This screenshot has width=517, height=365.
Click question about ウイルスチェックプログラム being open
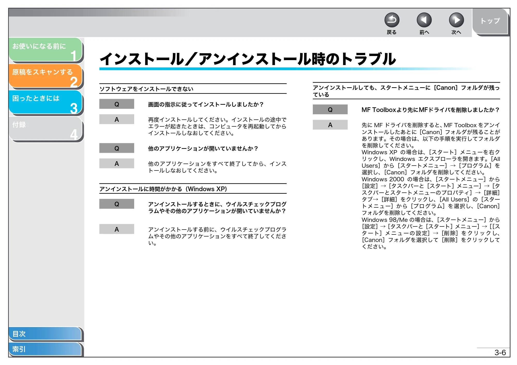click(x=217, y=208)
